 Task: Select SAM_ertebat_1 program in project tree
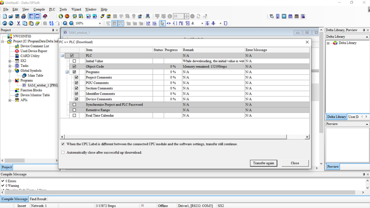click(43, 85)
